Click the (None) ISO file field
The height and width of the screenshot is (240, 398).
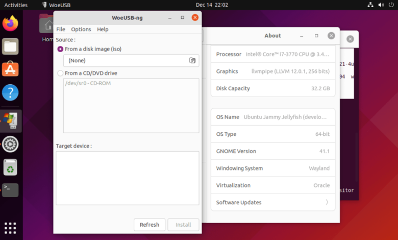click(x=131, y=60)
